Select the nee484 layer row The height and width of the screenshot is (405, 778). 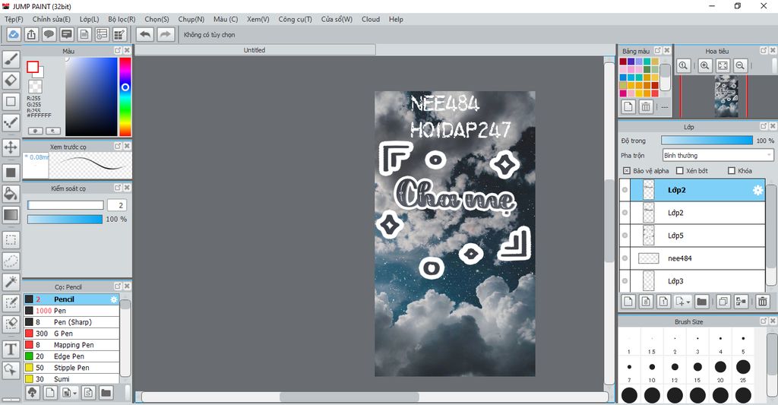(692, 258)
